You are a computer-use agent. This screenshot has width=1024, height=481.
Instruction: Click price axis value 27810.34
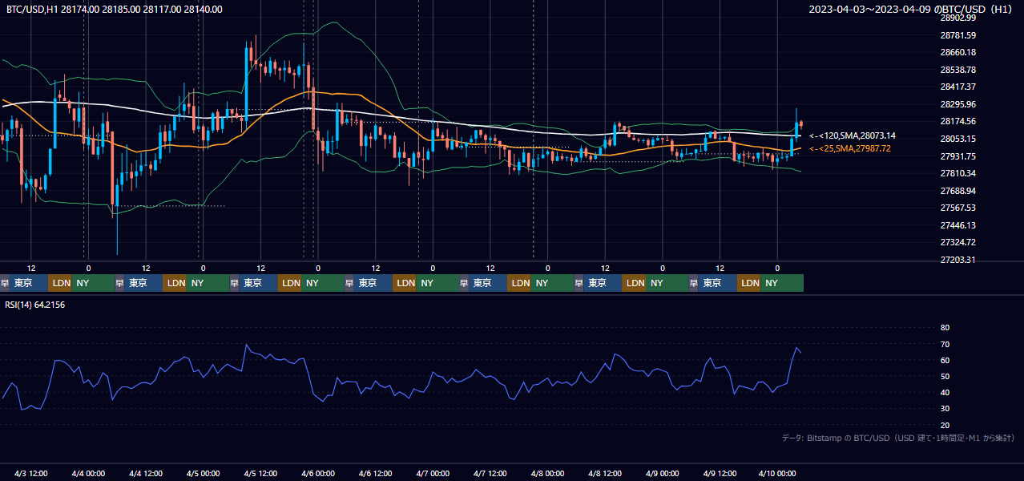pyautogui.click(x=957, y=173)
